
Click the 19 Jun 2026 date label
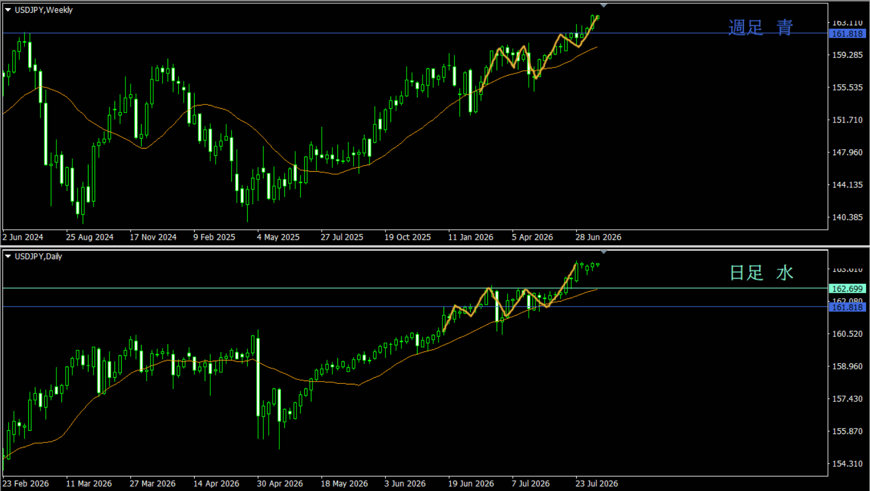[471, 483]
